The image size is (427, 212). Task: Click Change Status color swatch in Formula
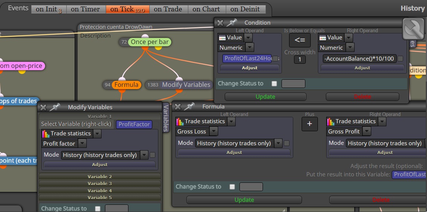pos(251,187)
